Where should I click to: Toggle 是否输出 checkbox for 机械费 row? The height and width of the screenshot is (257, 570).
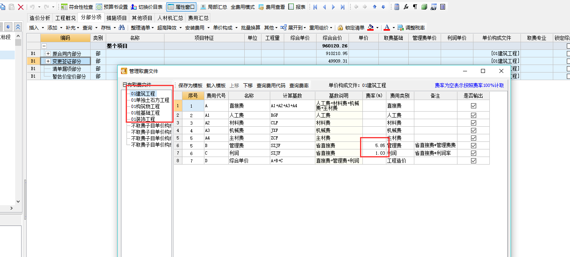point(473,130)
